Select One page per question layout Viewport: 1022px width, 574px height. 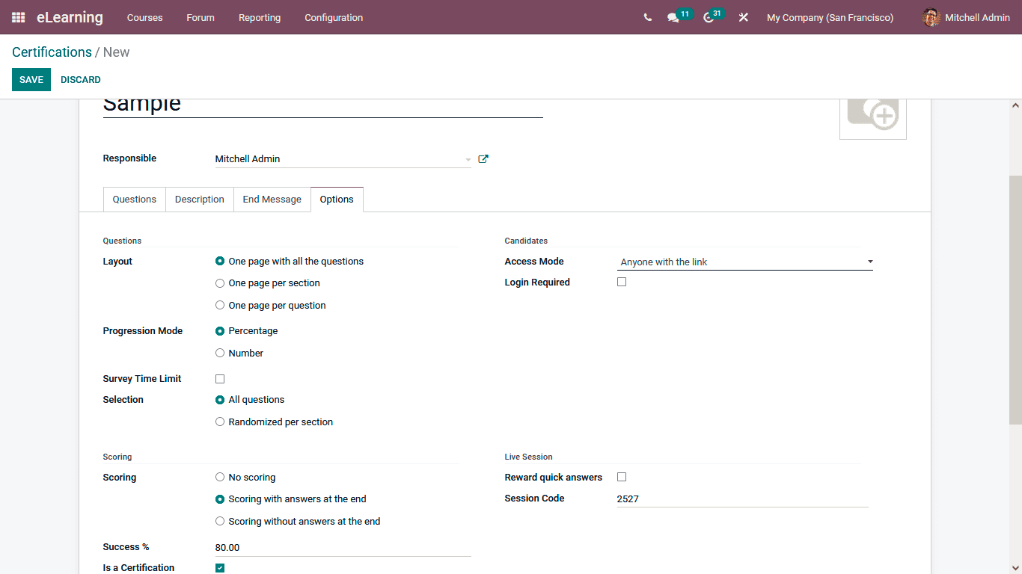point(220,305)
